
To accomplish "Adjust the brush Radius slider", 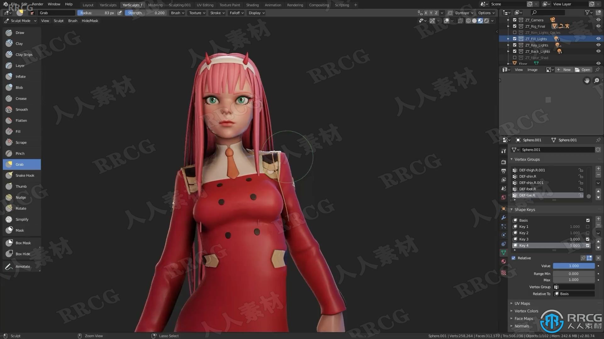I will tap(97, 13).
